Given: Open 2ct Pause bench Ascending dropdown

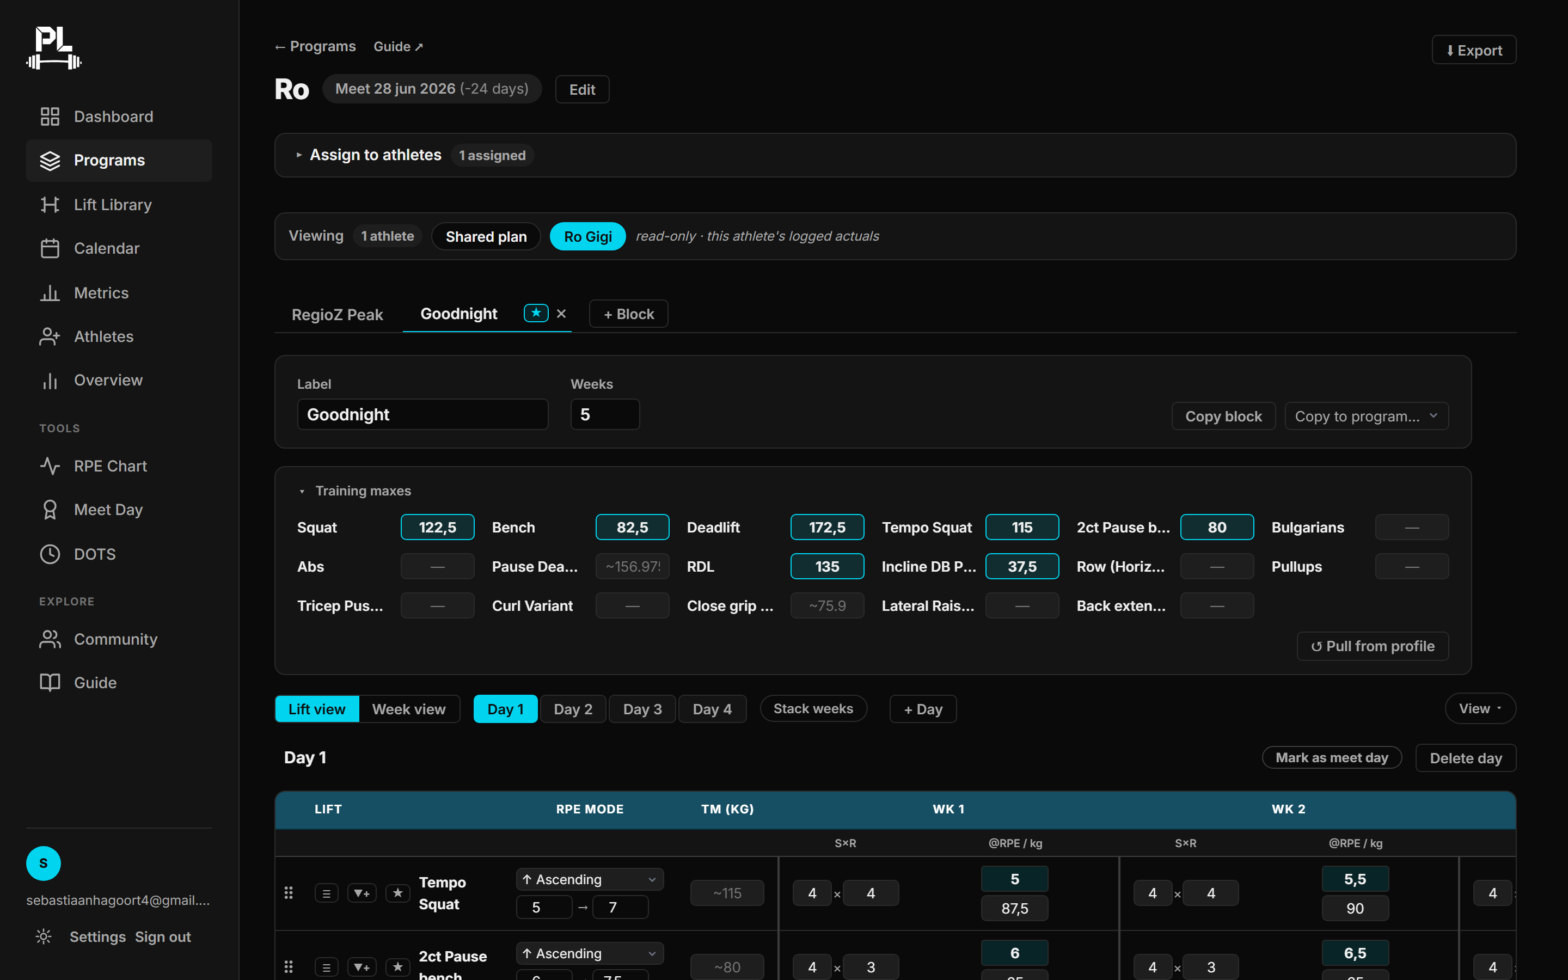Looking at the screenshot, I should [590, 953].
